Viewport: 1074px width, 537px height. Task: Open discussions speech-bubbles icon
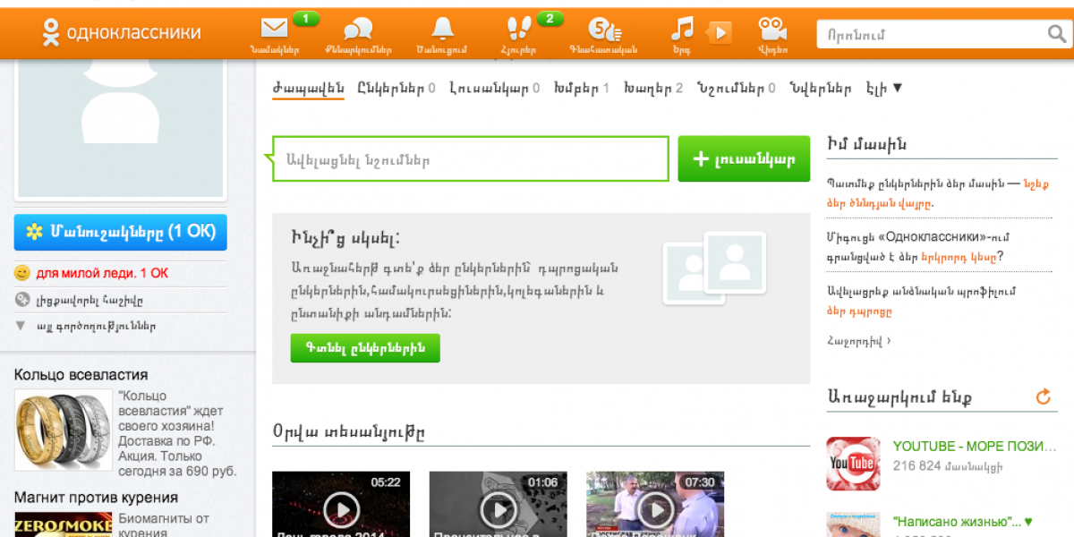[358, 30]
